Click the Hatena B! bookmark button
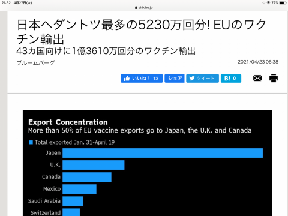The height and width of the screenshot is (216, 288). click(x=231, y=79)
